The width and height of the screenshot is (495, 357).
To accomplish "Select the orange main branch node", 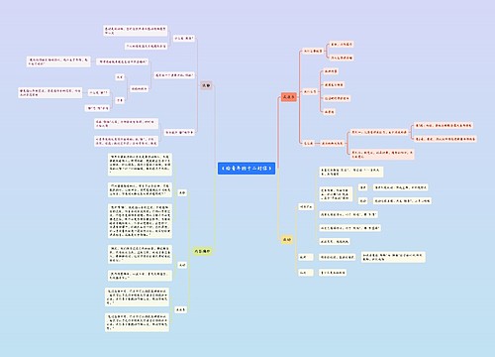I will pos(289,97).
